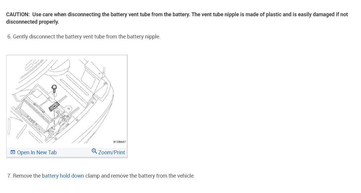
Task: Click the Zoom/Print magnifier icon
Action: click(94, 151)
